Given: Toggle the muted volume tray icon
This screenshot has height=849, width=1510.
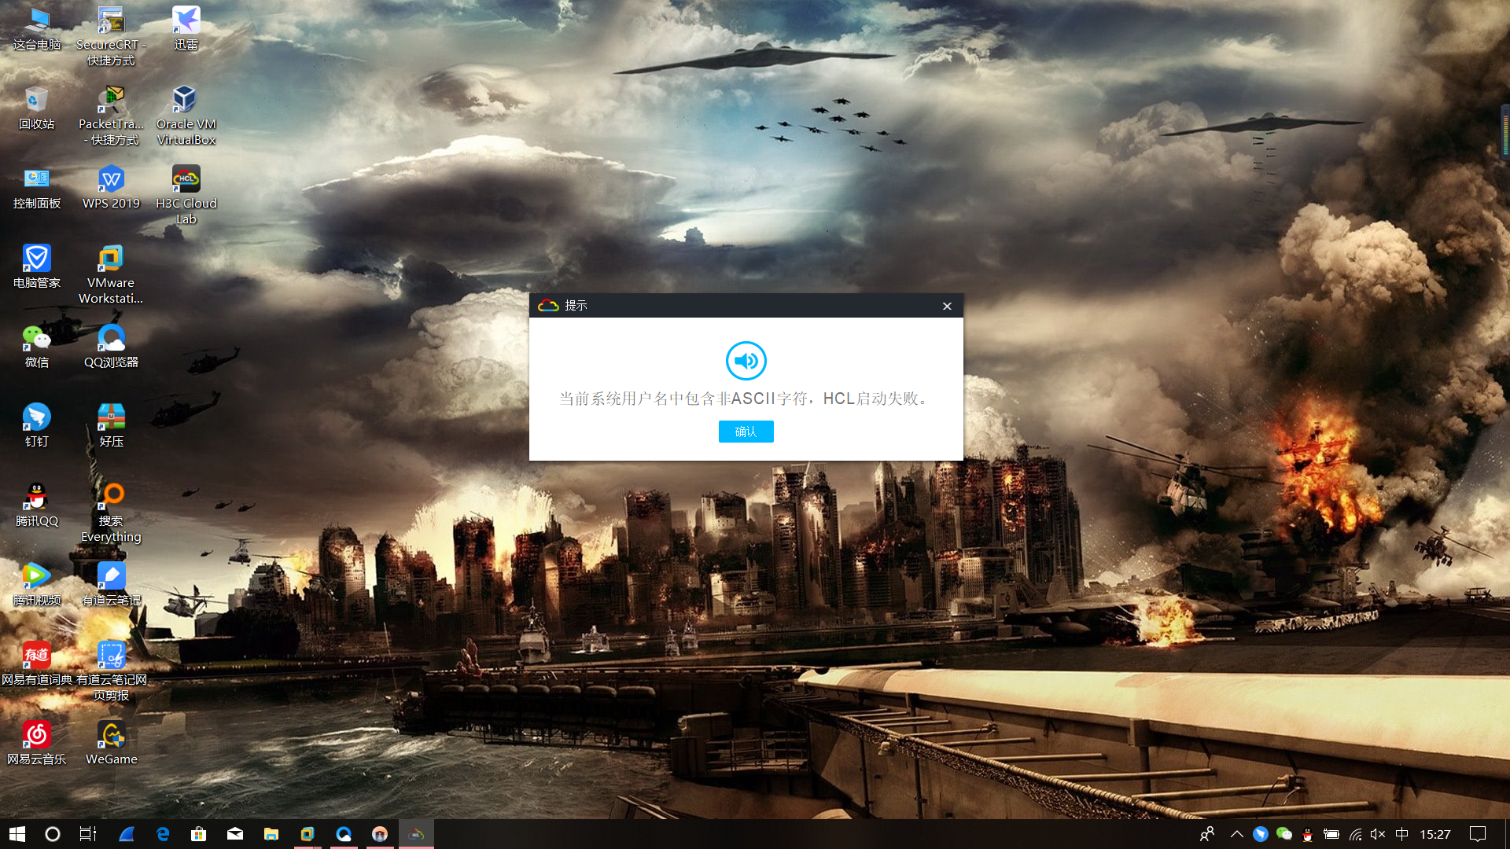Looking at the screenshot, I should tap(1378, 834).
